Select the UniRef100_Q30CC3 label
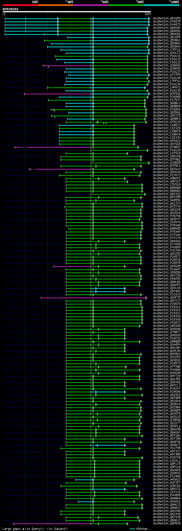This screenshot has width=182, height=531. coord(167,53)
